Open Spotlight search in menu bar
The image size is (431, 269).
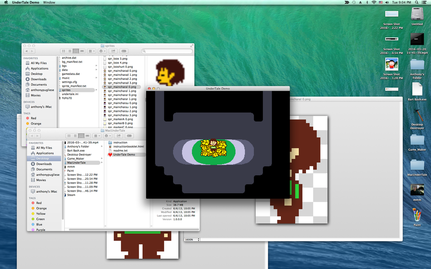click(417, 2)
